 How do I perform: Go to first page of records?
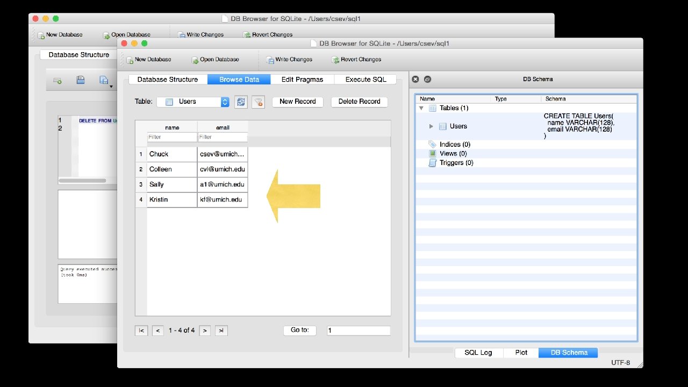tap(141, 331)
